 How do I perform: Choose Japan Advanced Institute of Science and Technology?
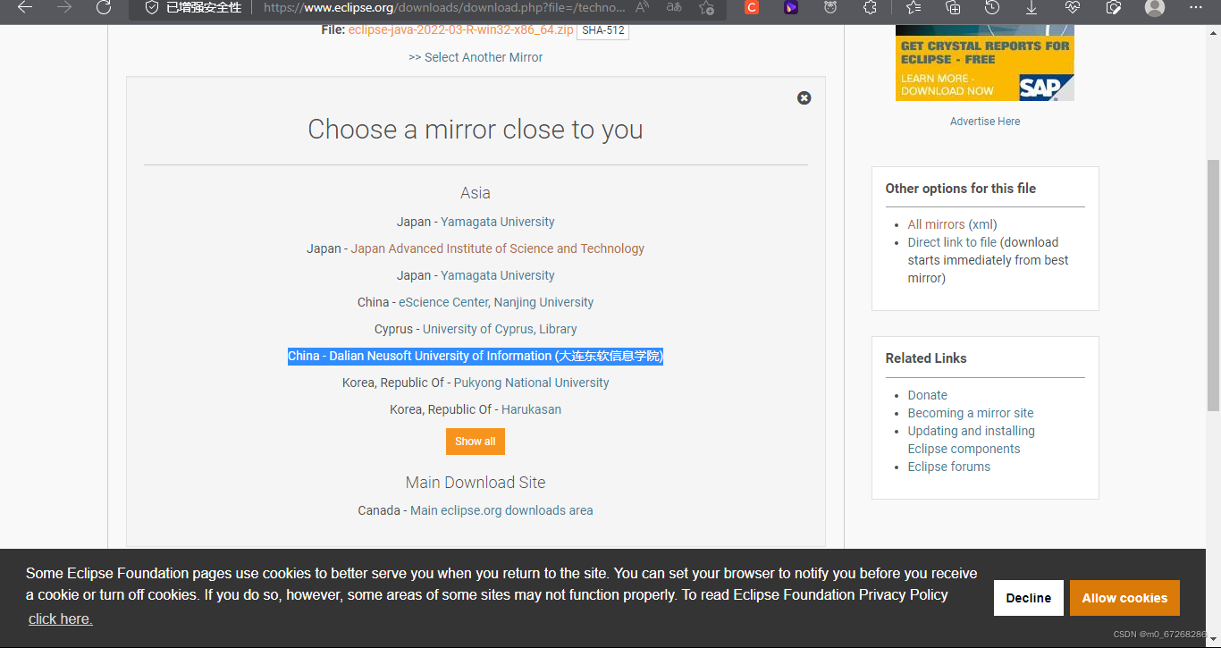tap(498, 248)
